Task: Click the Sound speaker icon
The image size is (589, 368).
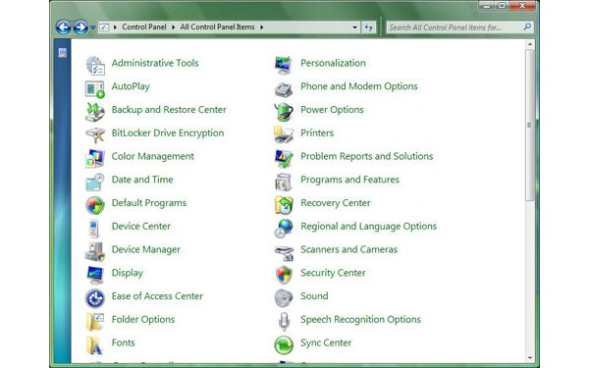Action: click(x=284, y=298)
